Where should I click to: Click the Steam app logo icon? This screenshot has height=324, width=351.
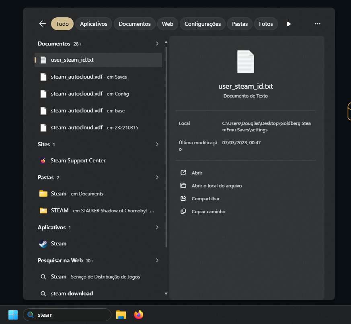point(43,244)
